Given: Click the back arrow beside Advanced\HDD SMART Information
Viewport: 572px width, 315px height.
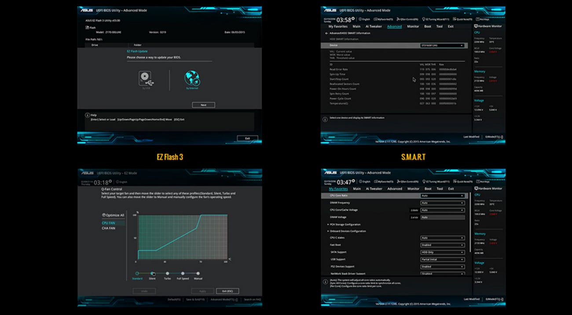Looking at the screenshot, I should (x=326, y=33).
